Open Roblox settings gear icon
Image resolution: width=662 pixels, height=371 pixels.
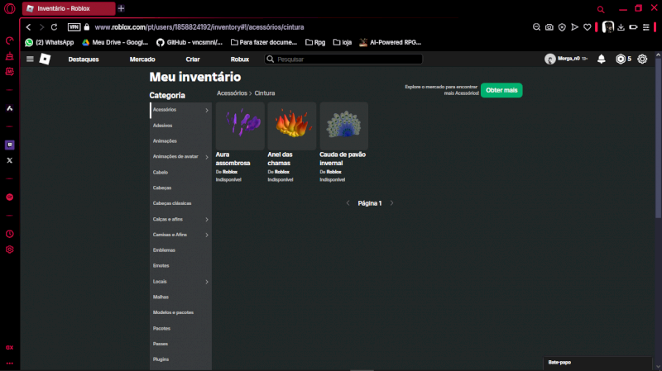pyautogui.click(x=642, y=59)
